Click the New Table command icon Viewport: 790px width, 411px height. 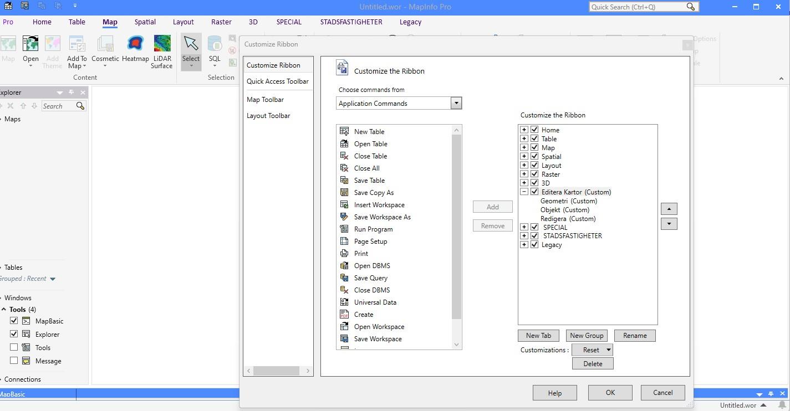[344, 131]
